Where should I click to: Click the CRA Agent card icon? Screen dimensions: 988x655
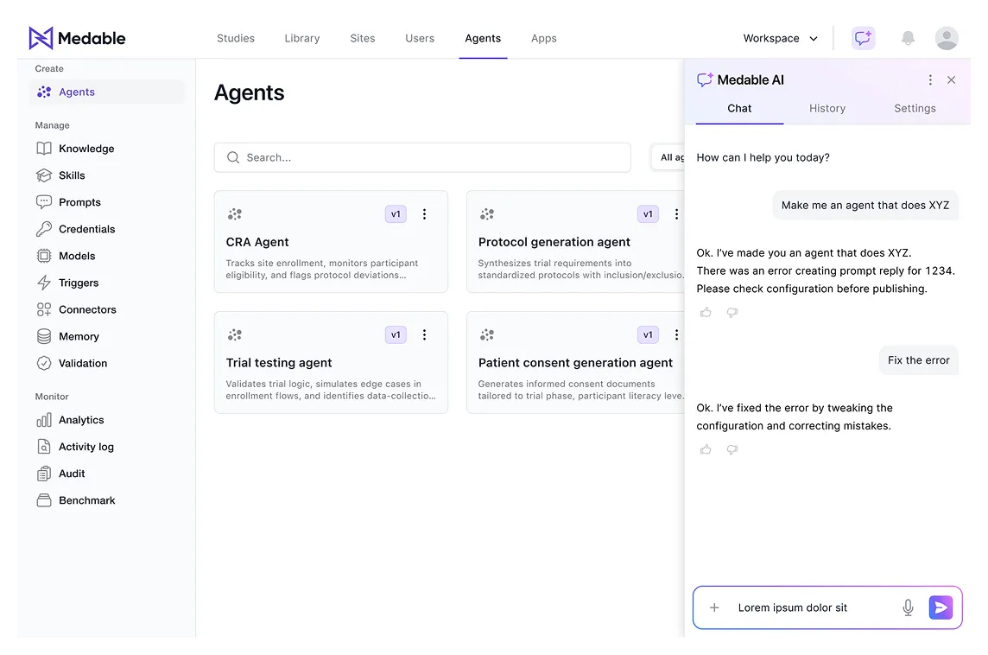point(234,214)
